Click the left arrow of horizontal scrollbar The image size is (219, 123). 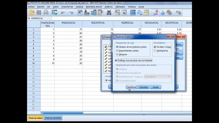click(42, 113)
